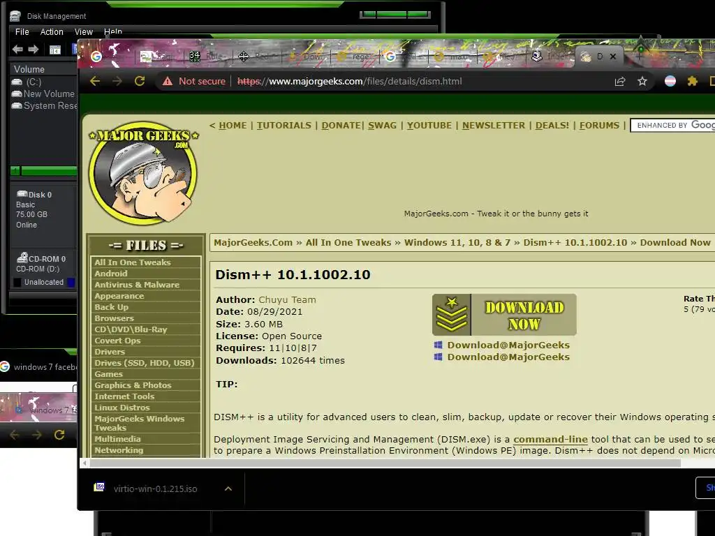The image size is (715, 536).
Task: Select (C:) volume in Disk Management
Action: (34, 82)
